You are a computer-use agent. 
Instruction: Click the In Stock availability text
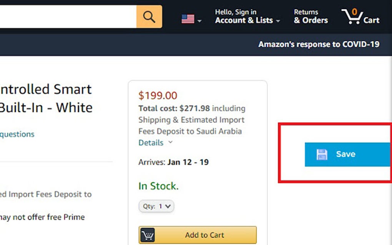coord(158,186)
